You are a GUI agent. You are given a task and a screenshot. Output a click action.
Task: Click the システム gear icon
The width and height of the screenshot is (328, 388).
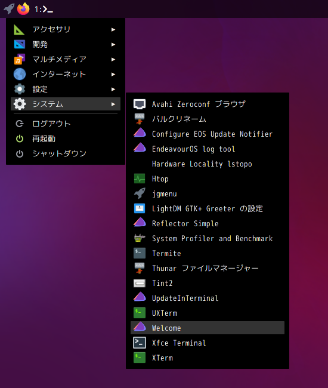pyautogui.click(x=19, y=104)
